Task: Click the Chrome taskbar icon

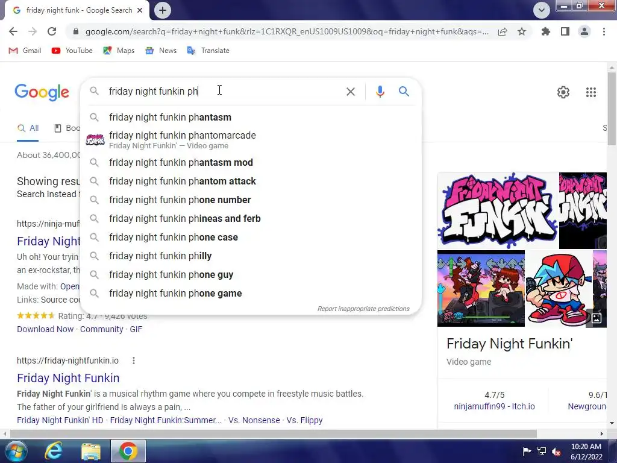Action: (x=128, y=451)
